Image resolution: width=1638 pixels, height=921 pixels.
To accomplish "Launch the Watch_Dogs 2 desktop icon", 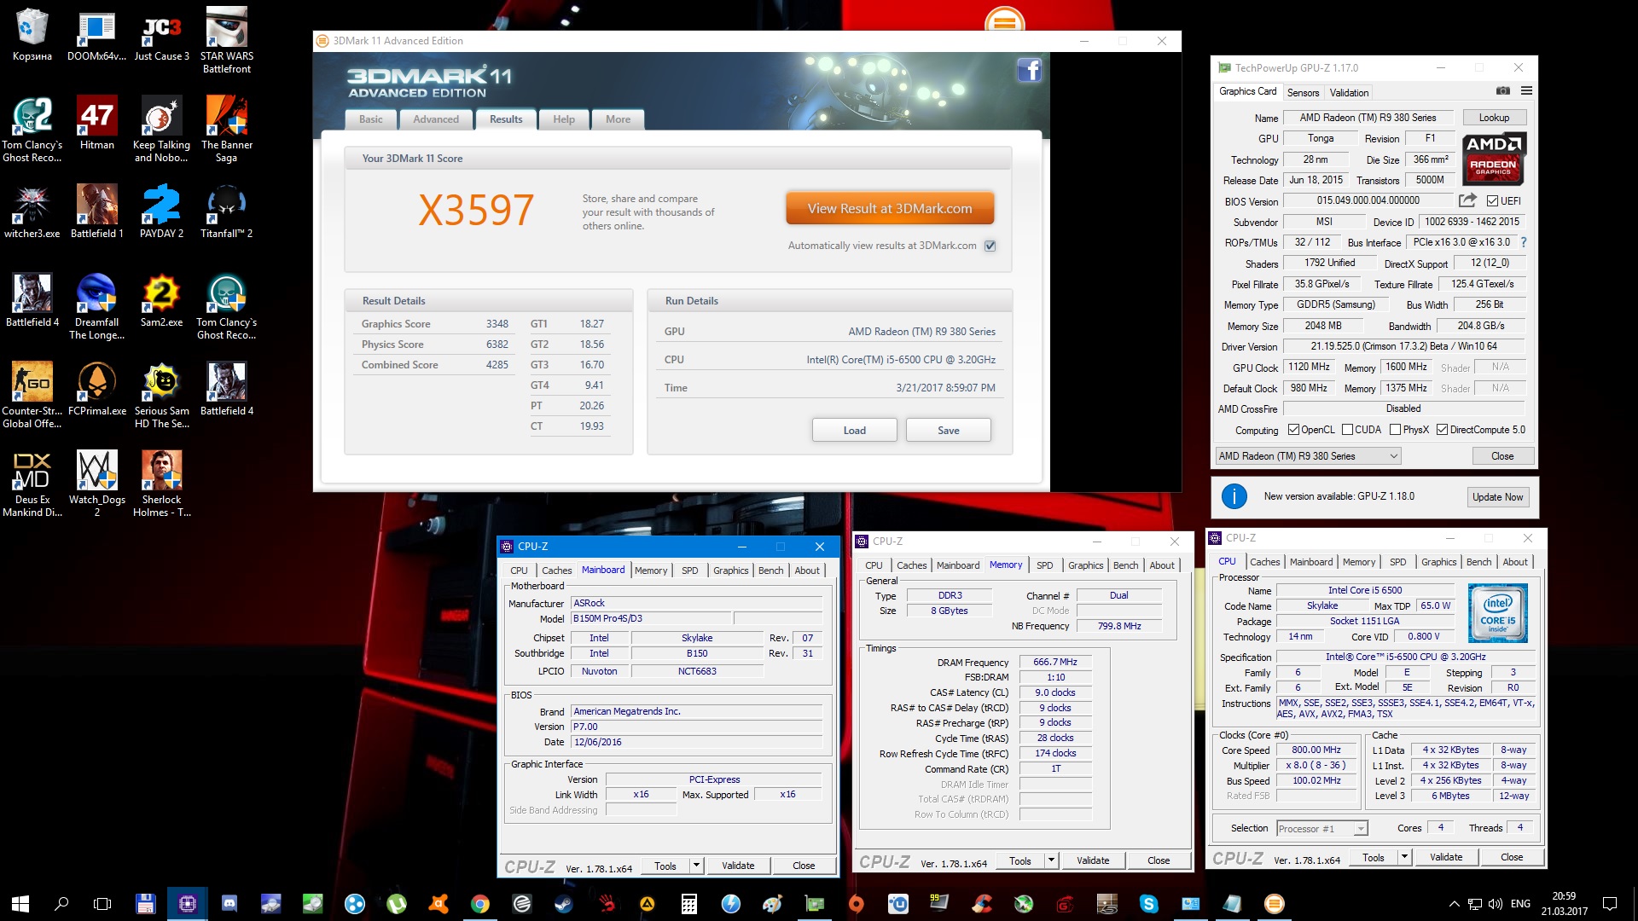I will click(96, 484).
